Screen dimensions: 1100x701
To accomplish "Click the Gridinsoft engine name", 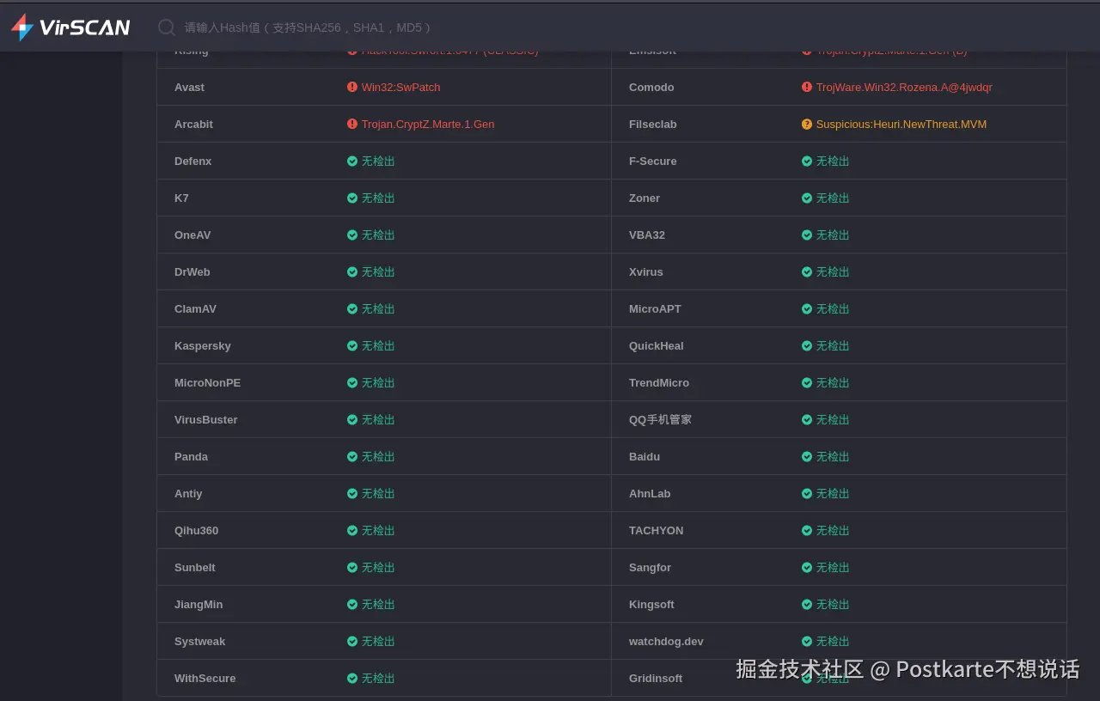I will (656, 679).
